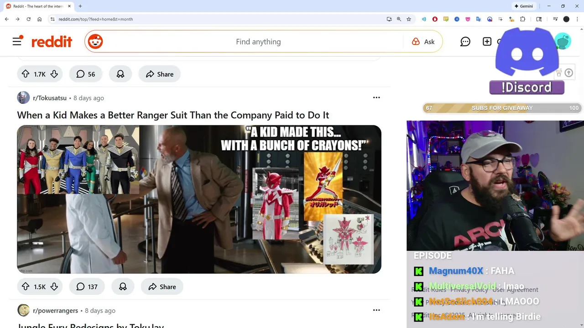Open the Reddit user avatar menu
The image size is (584, 328).
coord(563,41)
